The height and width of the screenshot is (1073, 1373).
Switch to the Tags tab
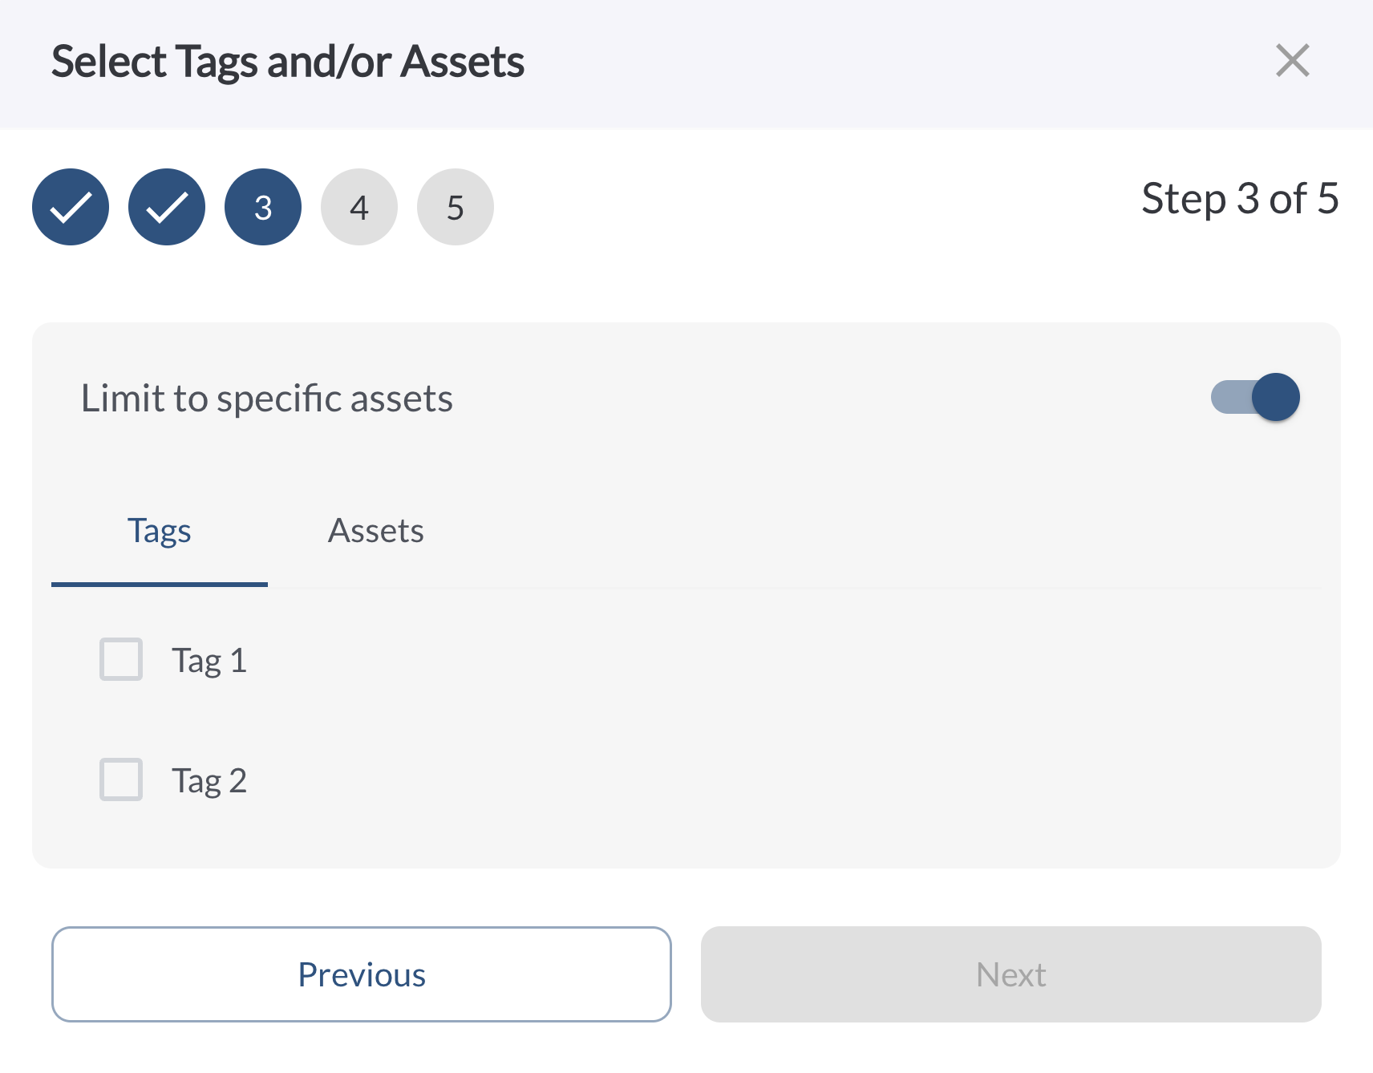coord(160,531)
